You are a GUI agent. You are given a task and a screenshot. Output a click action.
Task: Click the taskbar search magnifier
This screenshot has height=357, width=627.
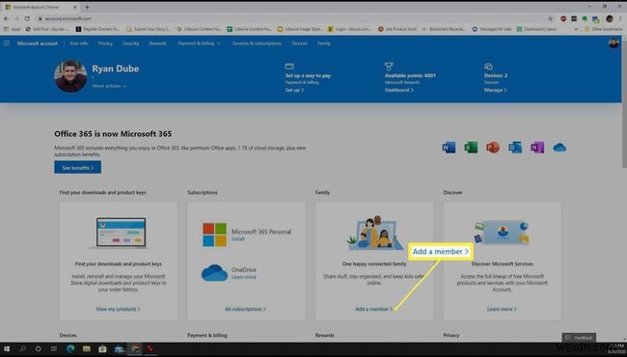tap(23, 348)
